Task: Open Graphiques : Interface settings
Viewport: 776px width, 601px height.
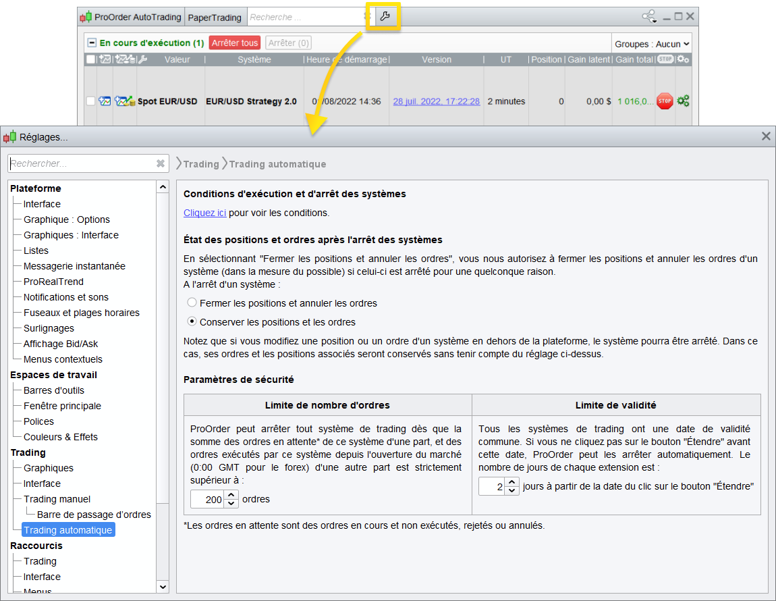Action: tap(72, 235)
